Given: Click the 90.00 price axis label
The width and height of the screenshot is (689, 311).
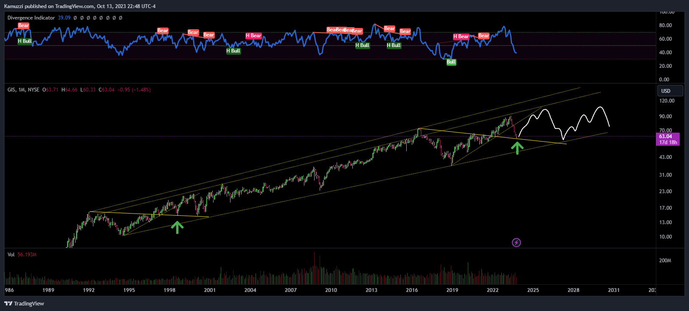Looking at the screenshot, I should tap(665, 117).
